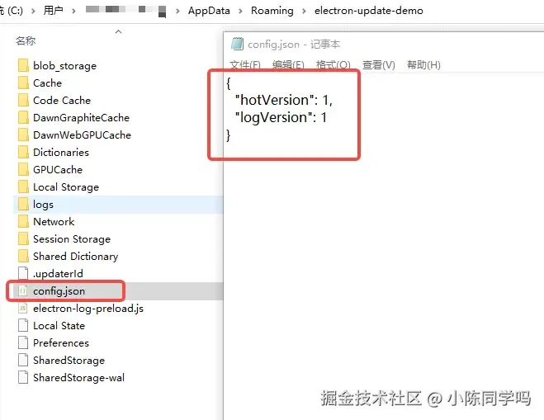Click the Preferences file icon

click(23, 342)
